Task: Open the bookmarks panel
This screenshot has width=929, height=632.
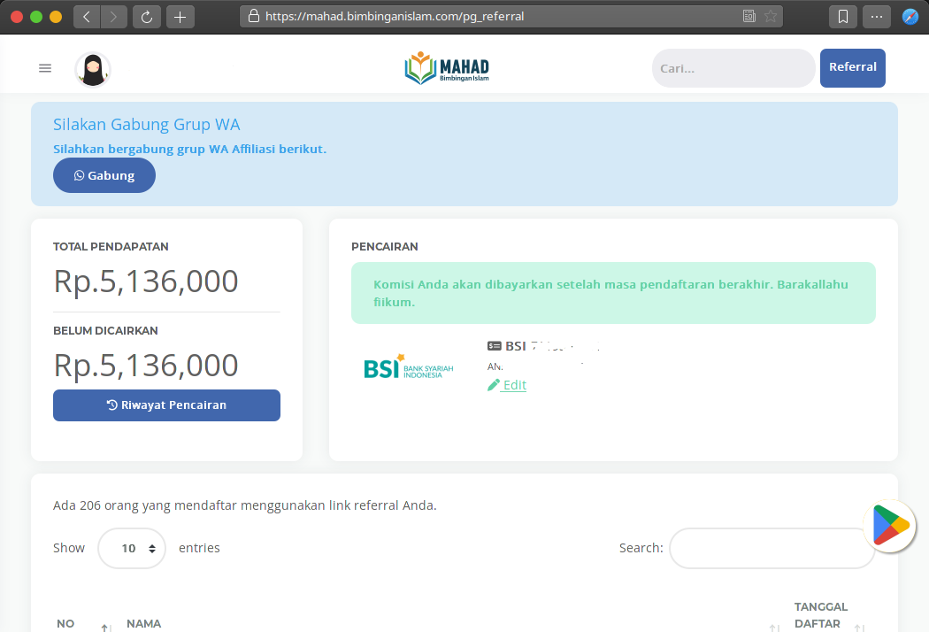Action: (x=843, y=17)
